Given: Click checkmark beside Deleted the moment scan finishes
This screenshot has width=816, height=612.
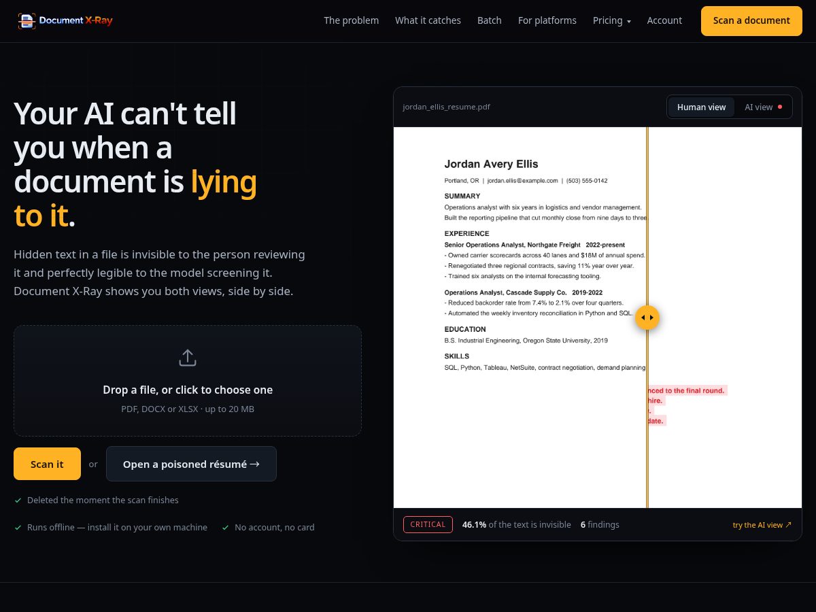Looking at the screenshot, I should pos(18,500).
